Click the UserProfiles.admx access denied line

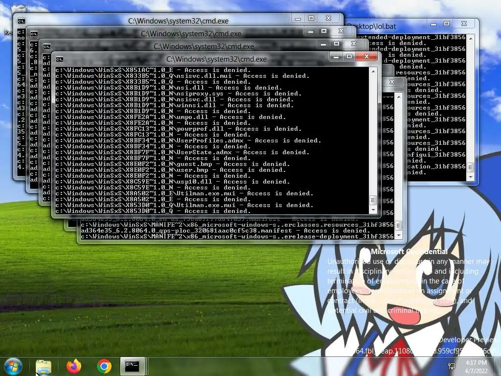pyautogui.click(x=188, y=141)
